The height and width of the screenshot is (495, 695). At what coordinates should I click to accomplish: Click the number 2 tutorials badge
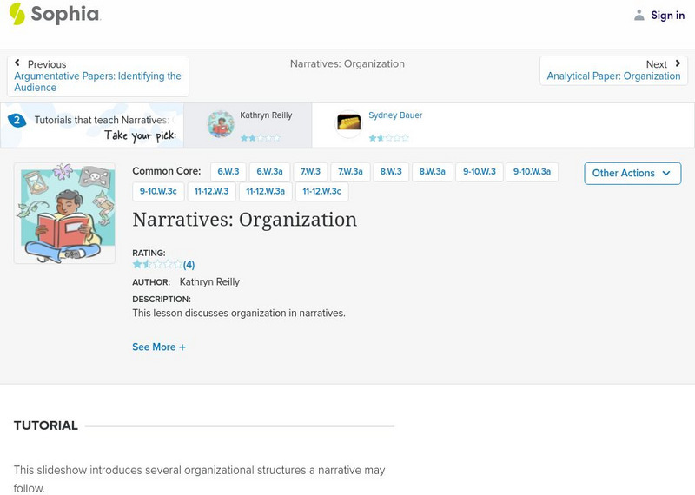[17, 121]
